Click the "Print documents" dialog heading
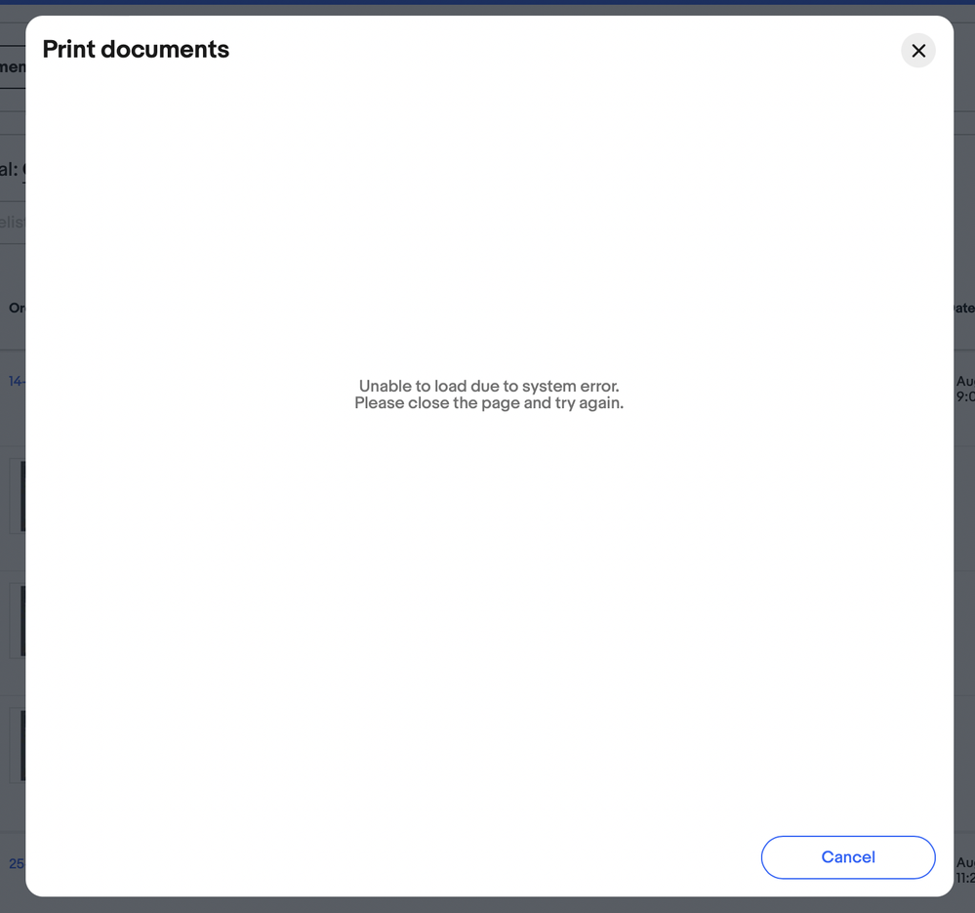Viewport: 975px width, 913px height. pyautogui.click(x=136, y=50)
